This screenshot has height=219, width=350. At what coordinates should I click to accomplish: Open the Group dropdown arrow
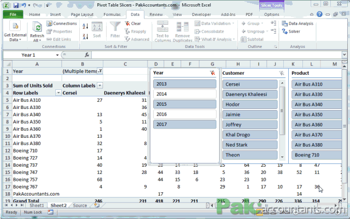262,23
